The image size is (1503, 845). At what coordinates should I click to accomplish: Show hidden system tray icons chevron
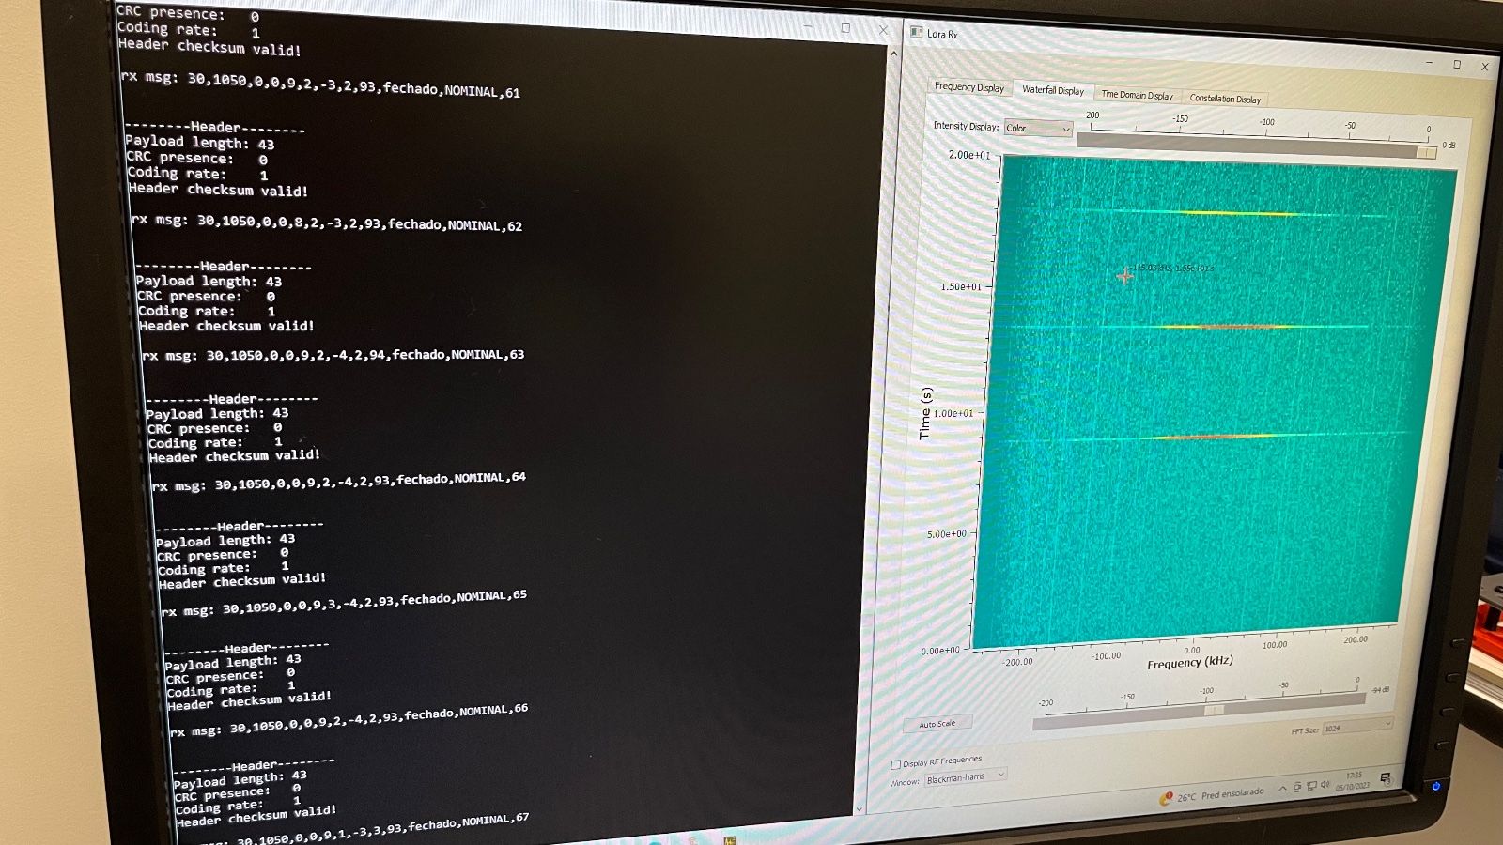[x=1282, y=789]
